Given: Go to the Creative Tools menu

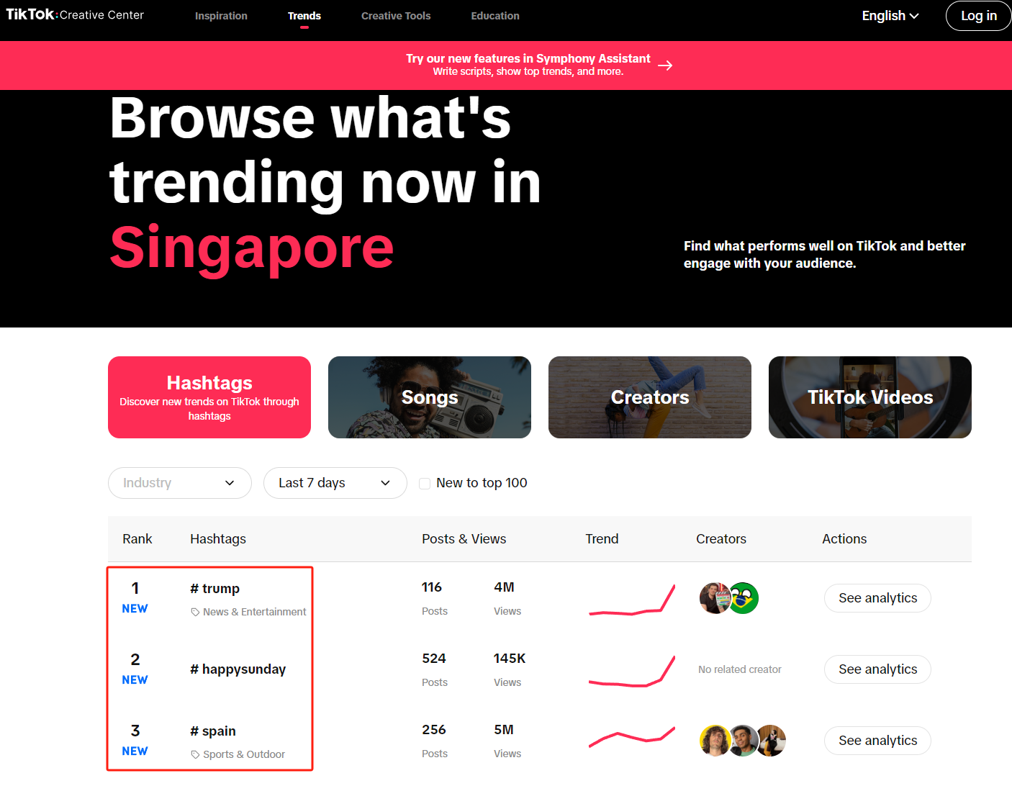Looking at the screenshot, I should 396,16.
